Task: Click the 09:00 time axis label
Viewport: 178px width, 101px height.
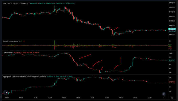Action: 21,98
